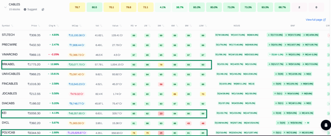The image size is (331, 136).
Task: Click PRECWIRE BNF M(7/135.7%) badge
Action: point(310,45)
